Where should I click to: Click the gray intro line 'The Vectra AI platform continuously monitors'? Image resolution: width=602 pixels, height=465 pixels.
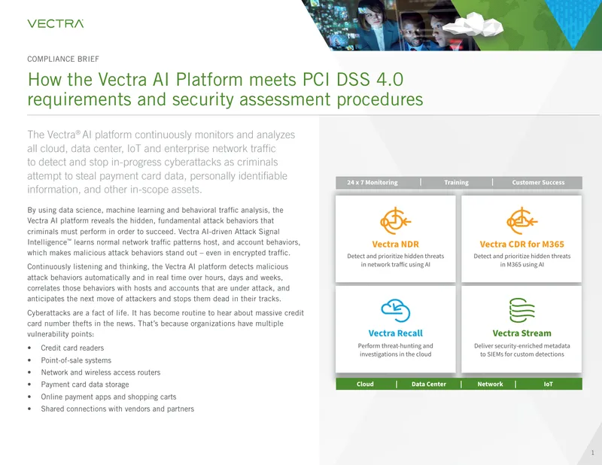[161, 135]
